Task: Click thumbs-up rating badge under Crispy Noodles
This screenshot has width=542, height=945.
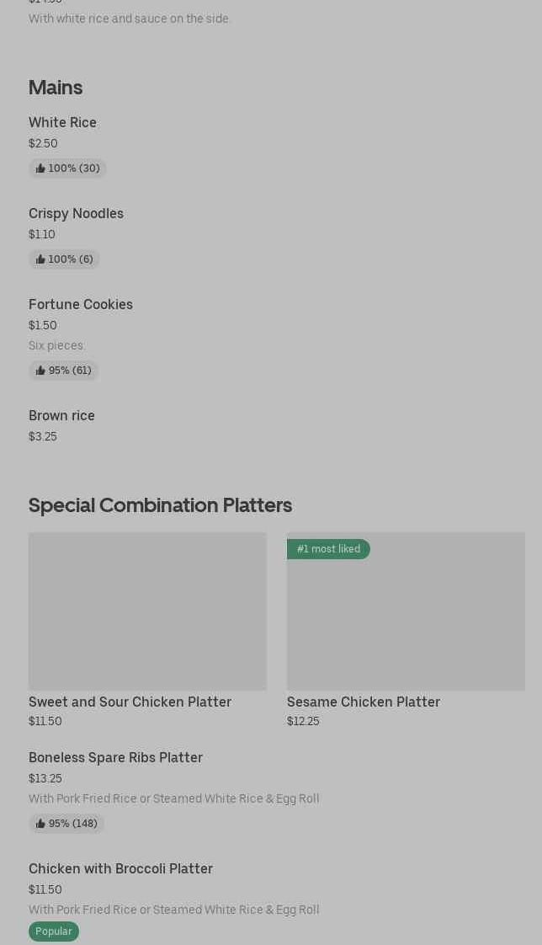Action: click(64, 259)
